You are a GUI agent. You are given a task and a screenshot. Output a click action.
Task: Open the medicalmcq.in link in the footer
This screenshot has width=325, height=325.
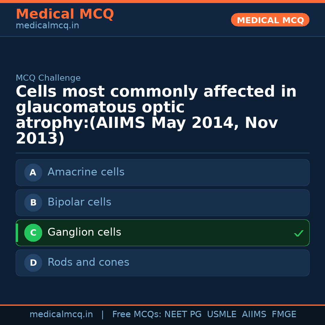coord(61,314)
